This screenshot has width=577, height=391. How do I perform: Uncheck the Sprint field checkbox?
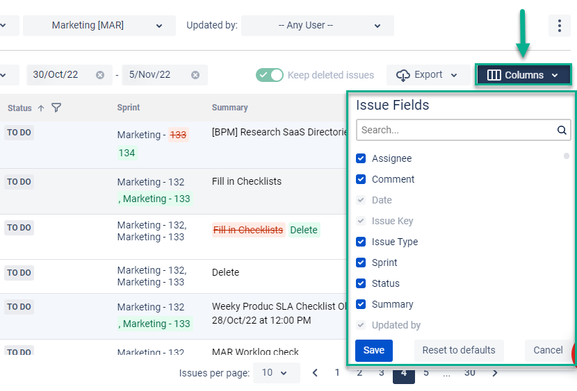coord(361,263)
